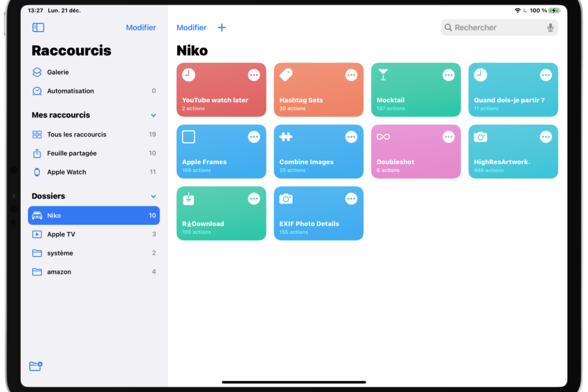Open Hashtag Sets ellipsis menu

click(351, 75)
